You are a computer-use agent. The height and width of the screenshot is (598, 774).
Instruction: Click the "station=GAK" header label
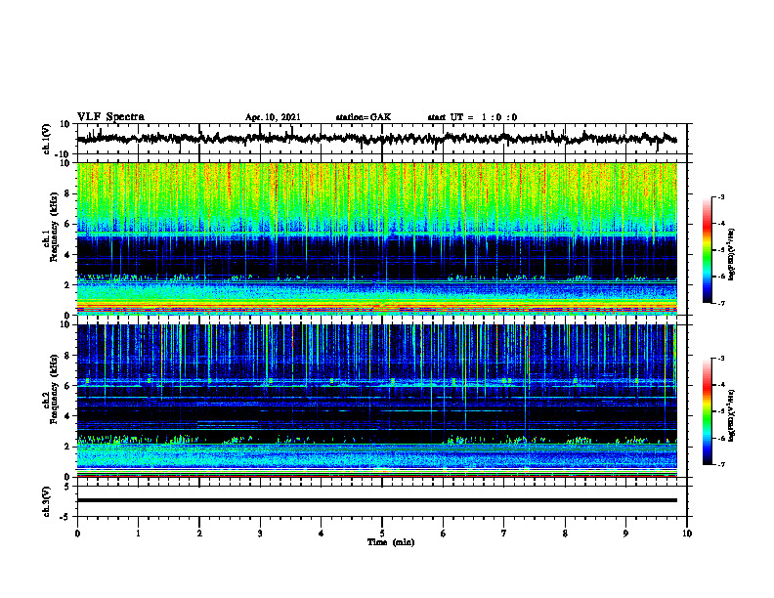364,117
